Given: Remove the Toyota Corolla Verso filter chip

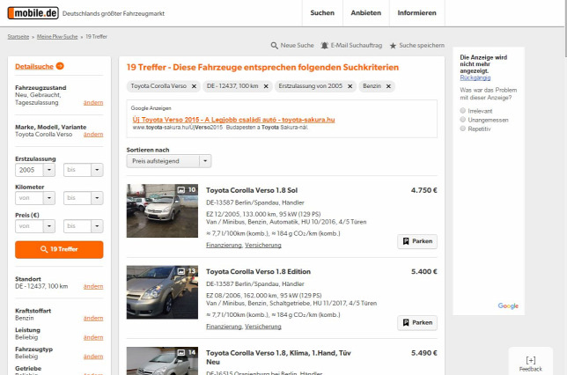Looking at the screenshot, I should [194, 86].
